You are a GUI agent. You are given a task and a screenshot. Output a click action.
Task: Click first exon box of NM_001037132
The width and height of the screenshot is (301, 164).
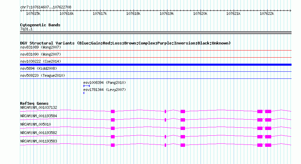pos(113,111)
